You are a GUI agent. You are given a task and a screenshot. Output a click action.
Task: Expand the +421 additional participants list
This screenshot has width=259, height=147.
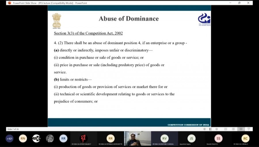tap(9, 138)
